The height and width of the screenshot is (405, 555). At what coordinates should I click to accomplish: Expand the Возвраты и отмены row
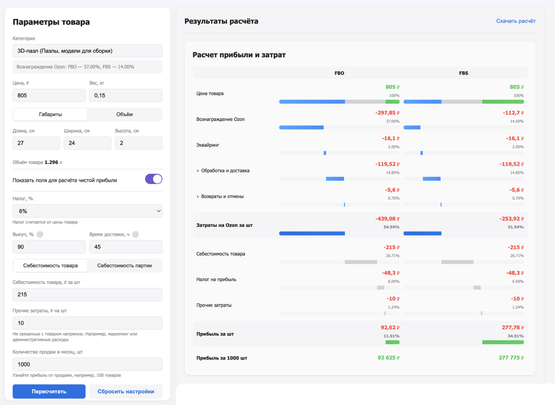click(x=222, y=197)
